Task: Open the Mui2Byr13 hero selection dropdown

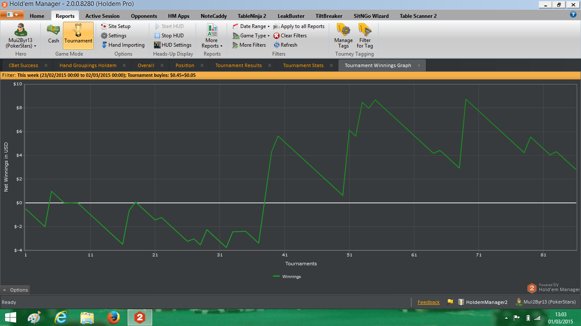Action: (x=20, y=36)
